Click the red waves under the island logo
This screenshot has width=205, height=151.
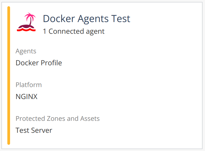pyautogui.click(x=26, y=29)
